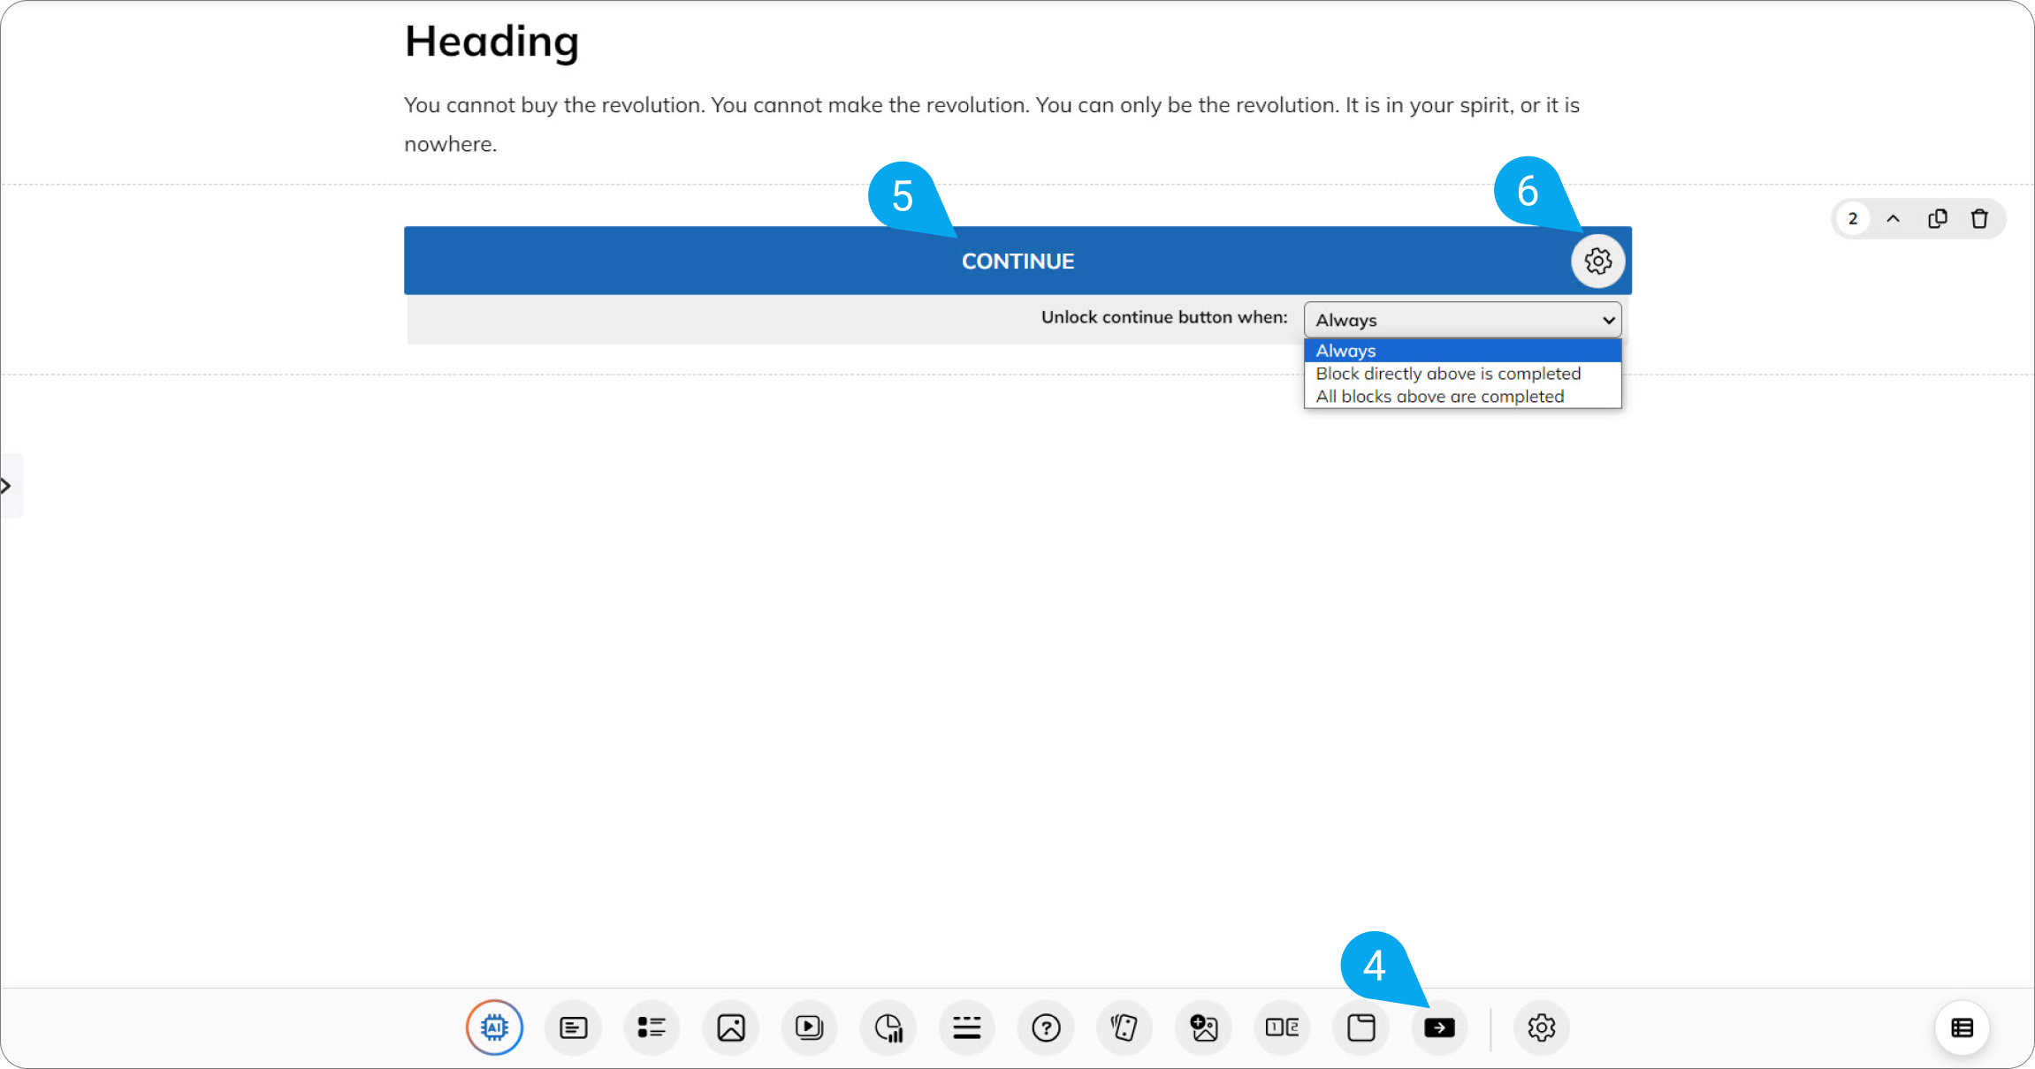The height and width of the screenshot is (1069, 2035).
Task: Choose Block directly above is completed
Action: click(1462, 374)
